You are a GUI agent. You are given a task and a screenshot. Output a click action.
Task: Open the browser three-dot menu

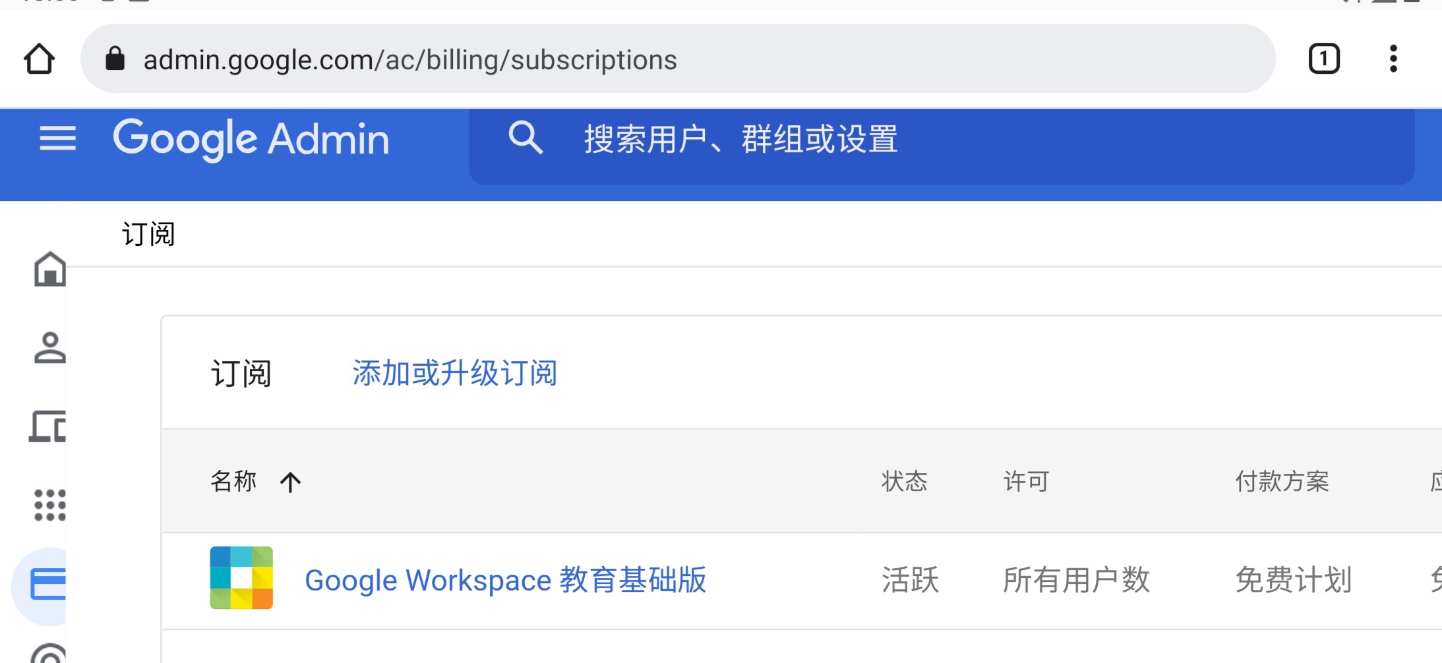click(1393, 59)
